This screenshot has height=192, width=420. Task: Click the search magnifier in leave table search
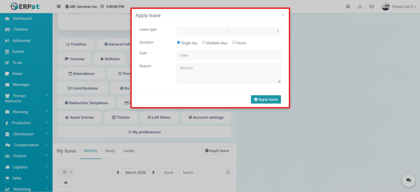228,172
